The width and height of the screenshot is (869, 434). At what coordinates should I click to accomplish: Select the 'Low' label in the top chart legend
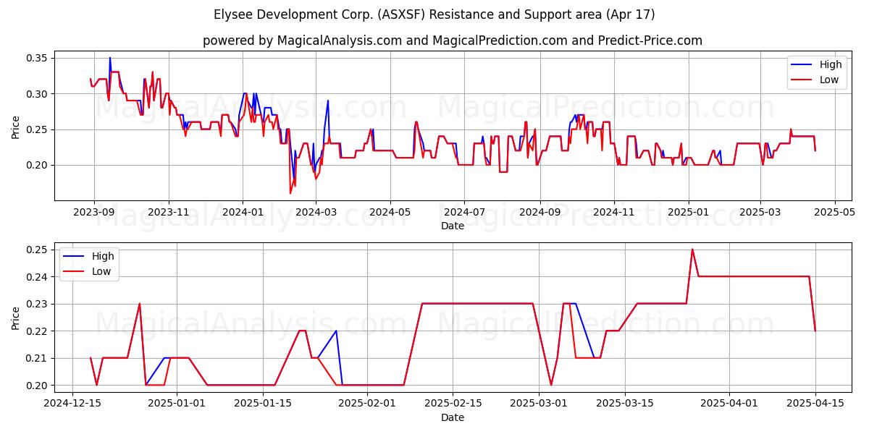tap(829, 80)
